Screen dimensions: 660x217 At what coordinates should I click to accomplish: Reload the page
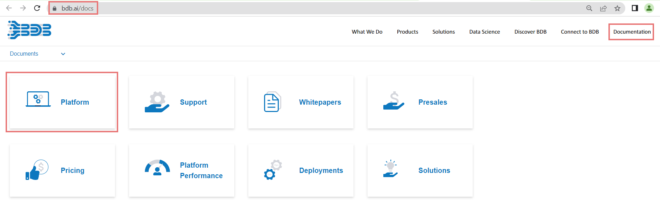[37, 8]
